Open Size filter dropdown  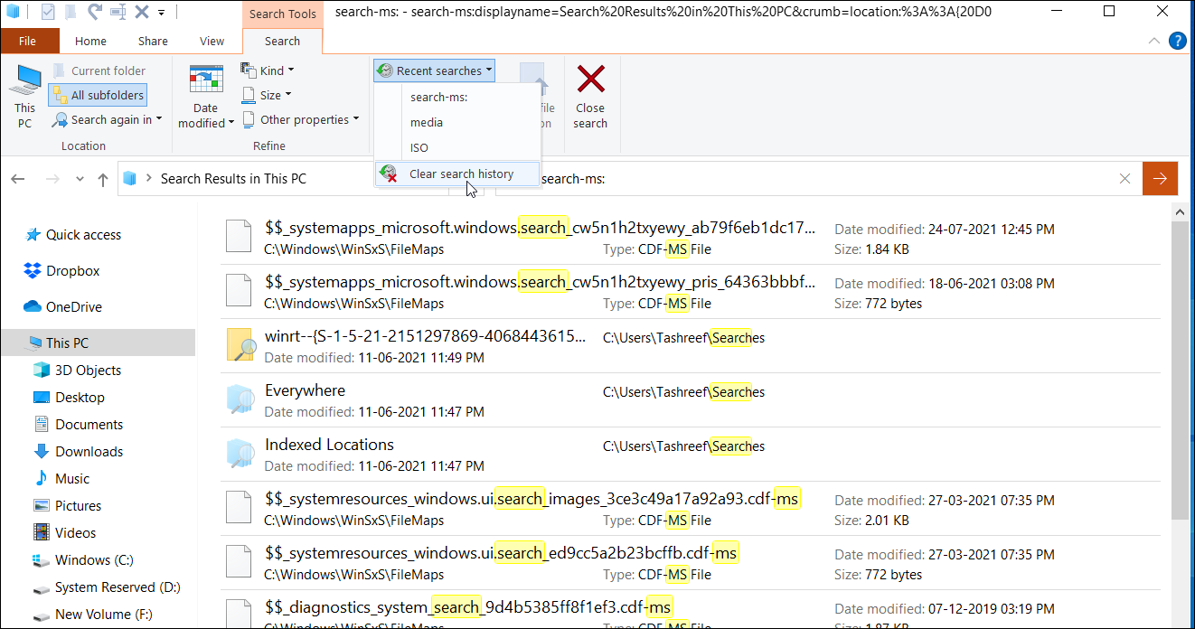pyautogui.click(x=268, y=95)
